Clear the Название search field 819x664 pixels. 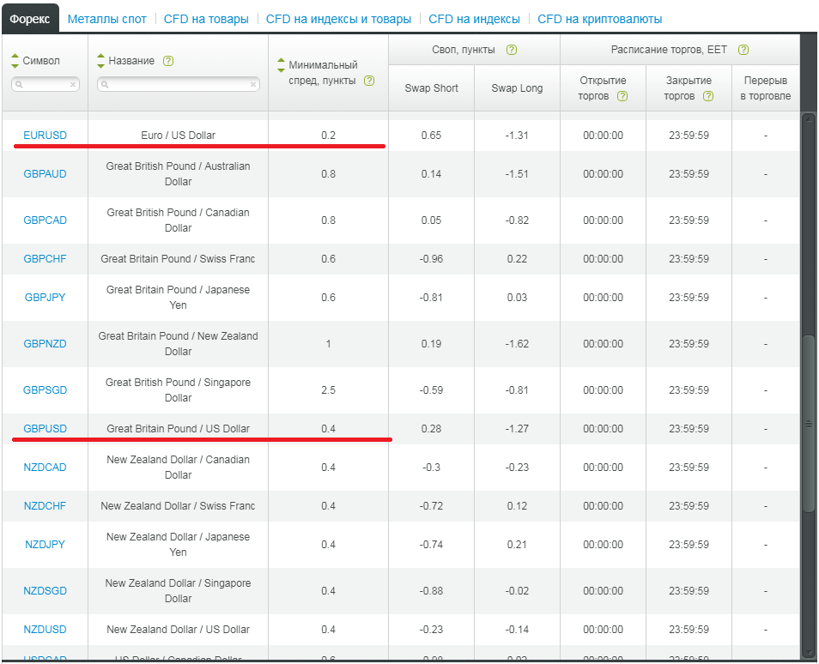click(x=253, y=85)
